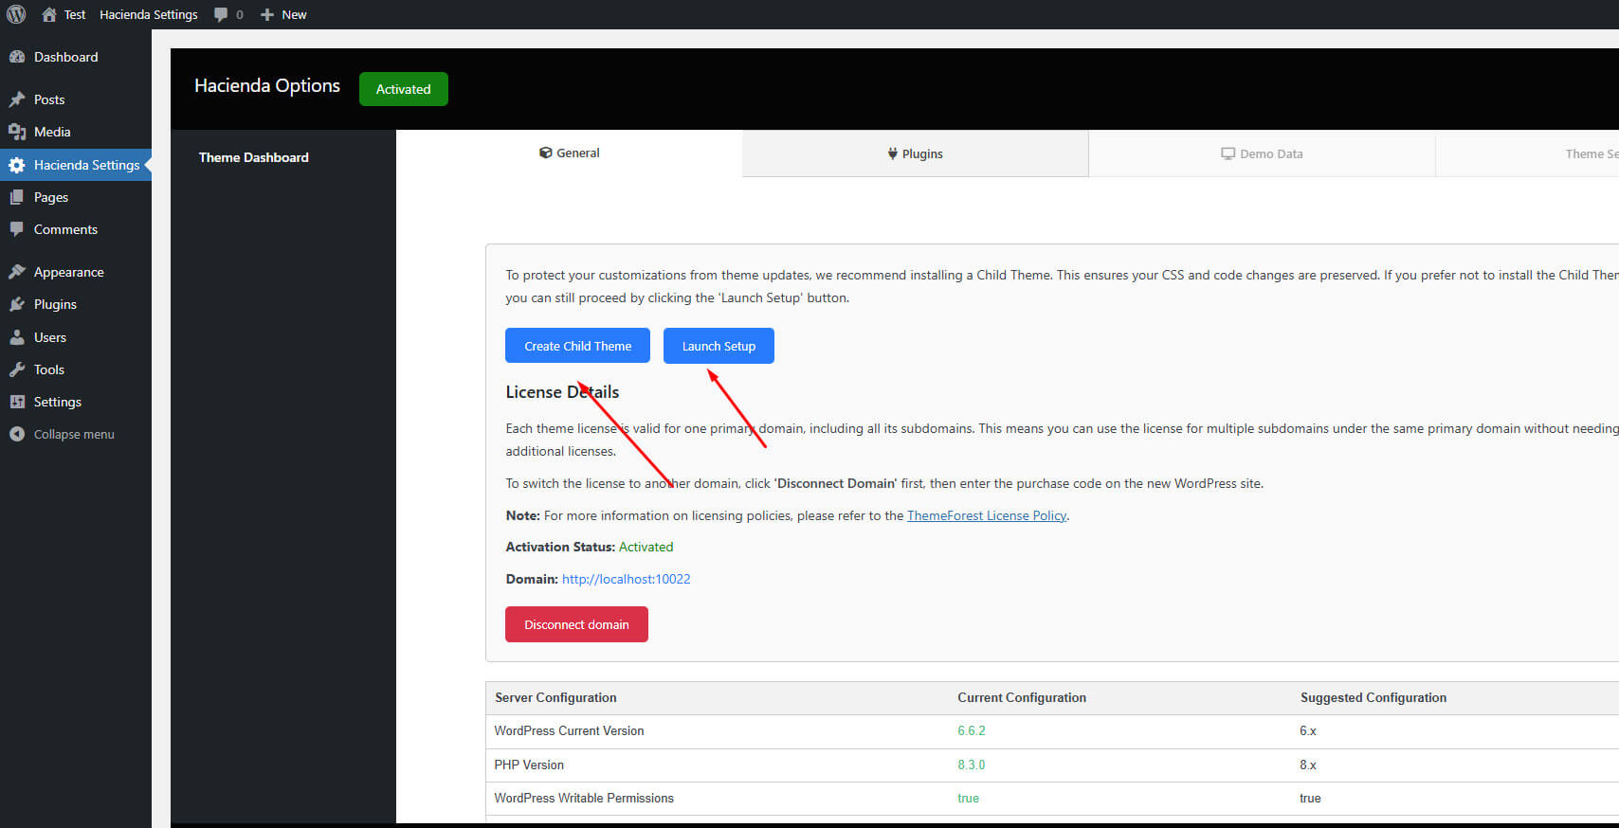
Task: Click Launch Setup button
Action: [719, 346]
